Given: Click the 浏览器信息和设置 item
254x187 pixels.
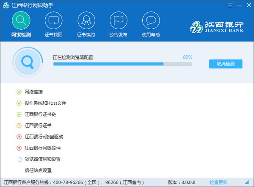Looking at the screenshot, I should (42, 159).
